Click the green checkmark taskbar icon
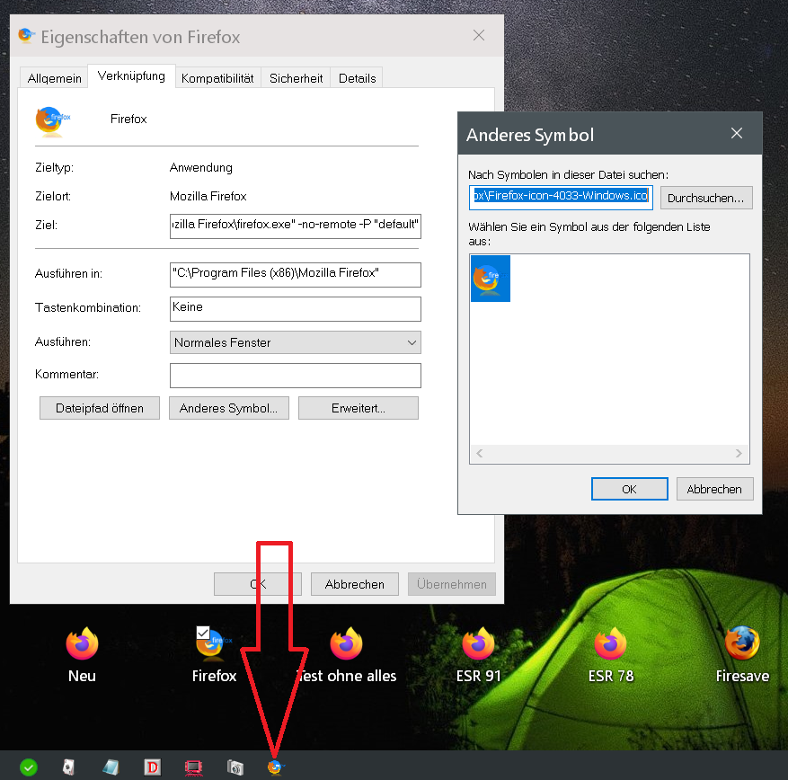Image resolution: width=788 pixels, height=780 pixels. coord(29,767)
